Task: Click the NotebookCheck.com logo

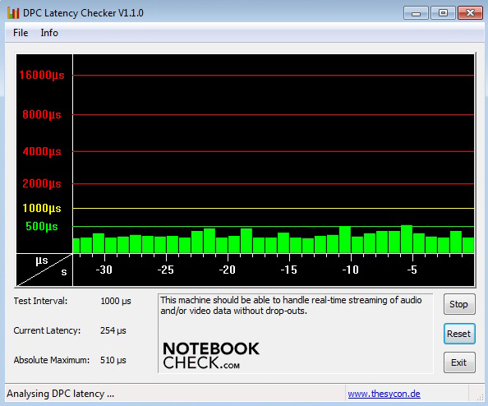Action: coord(210,355)
